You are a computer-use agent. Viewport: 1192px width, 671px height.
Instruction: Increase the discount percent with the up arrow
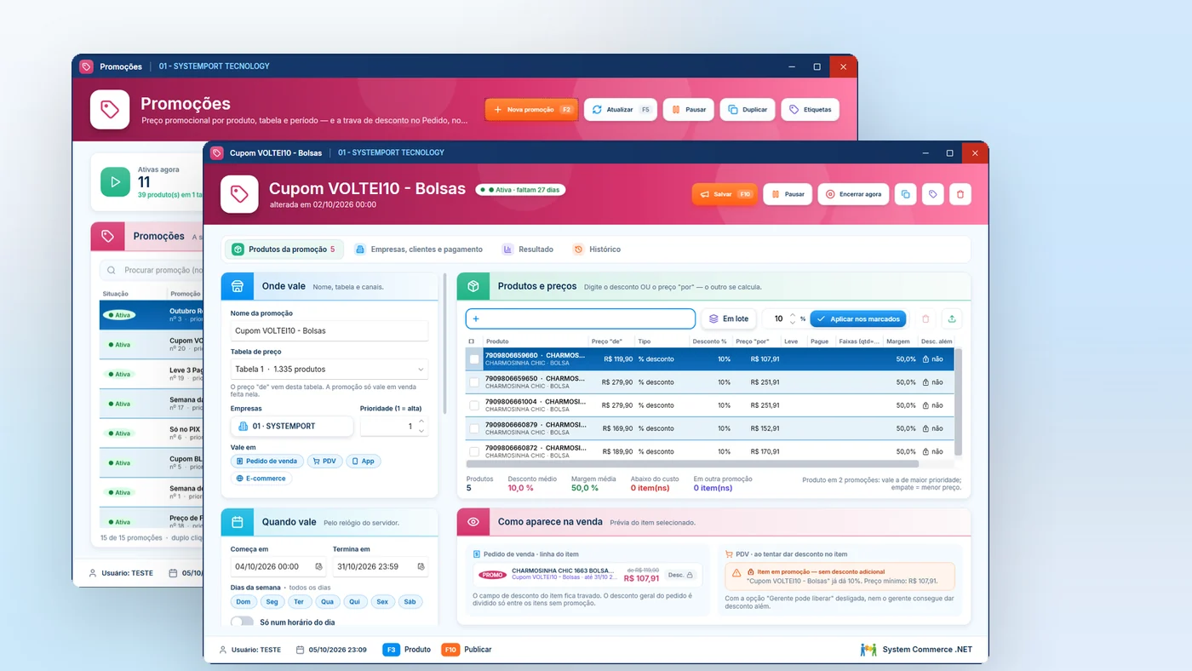coord(793,314)
